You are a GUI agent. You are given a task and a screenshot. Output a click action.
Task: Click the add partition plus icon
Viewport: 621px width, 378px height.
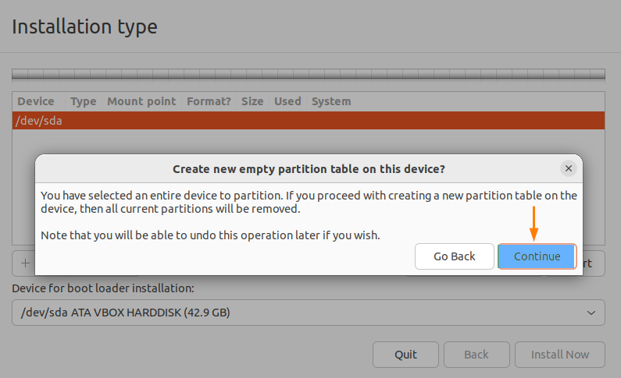coord(23,263)
